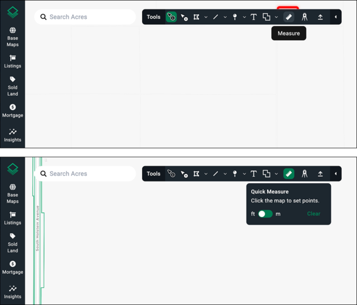Select the overlapping shapes tool in the Measure tooltip view

266,17
